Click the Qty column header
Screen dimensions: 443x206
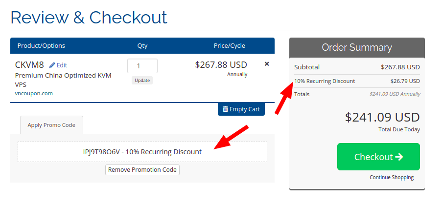pyautogui.click(x=142, y=46)
